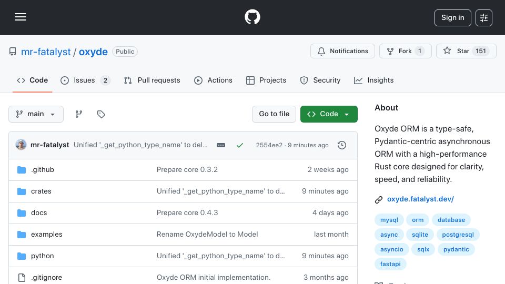Viewport: 505px width, 284px height.
Task: Switch to the Issues tab
Action: (x=85, y=80)
